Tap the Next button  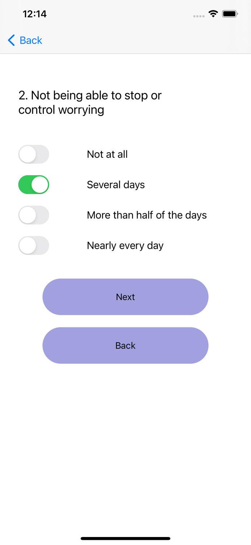[125, 297]
